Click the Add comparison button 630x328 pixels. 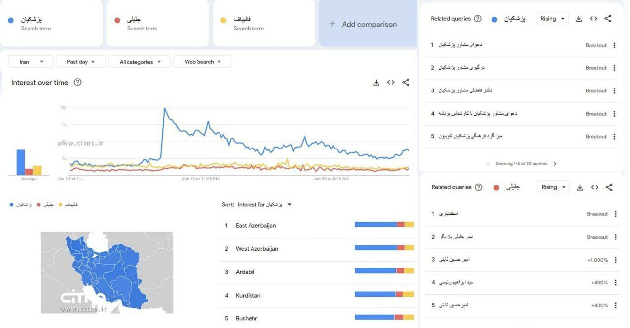click(x=365, y=24)
